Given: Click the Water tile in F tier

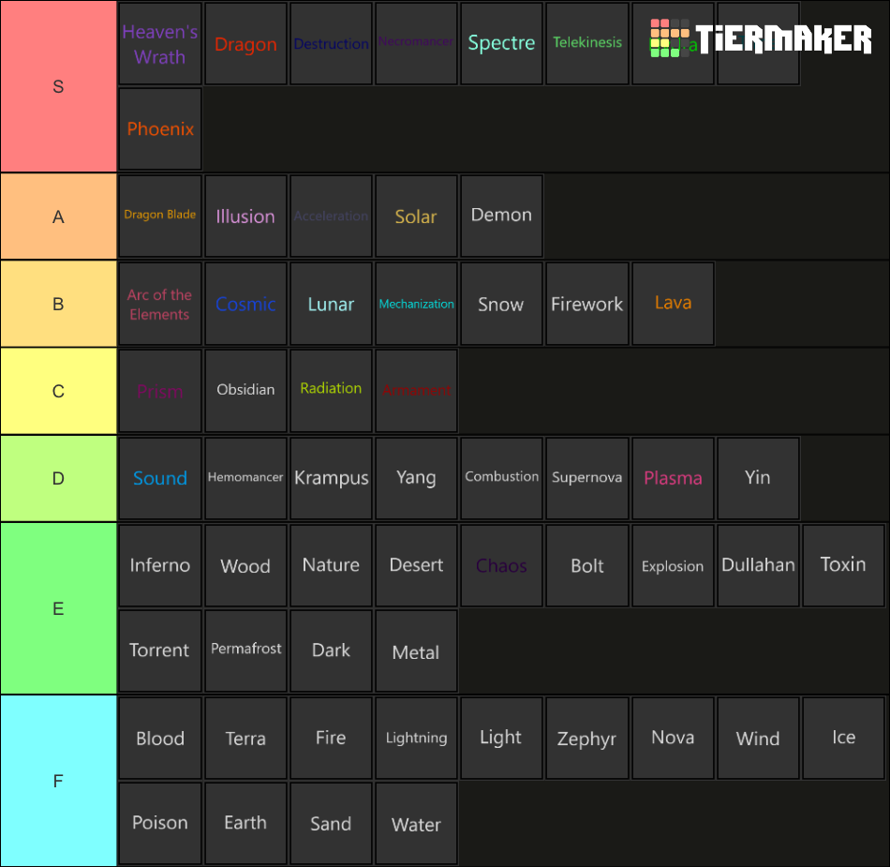Looking at the screenshot, I should pyautogui.click(x=416, y=823).
